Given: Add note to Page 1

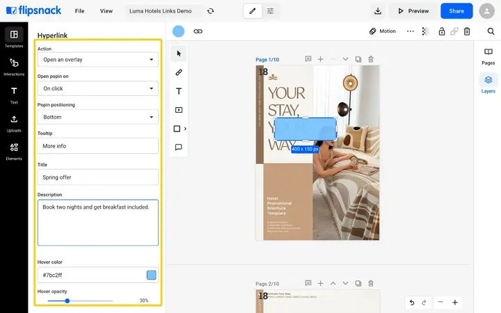Looking at the screenshot, I should [308, 59].
